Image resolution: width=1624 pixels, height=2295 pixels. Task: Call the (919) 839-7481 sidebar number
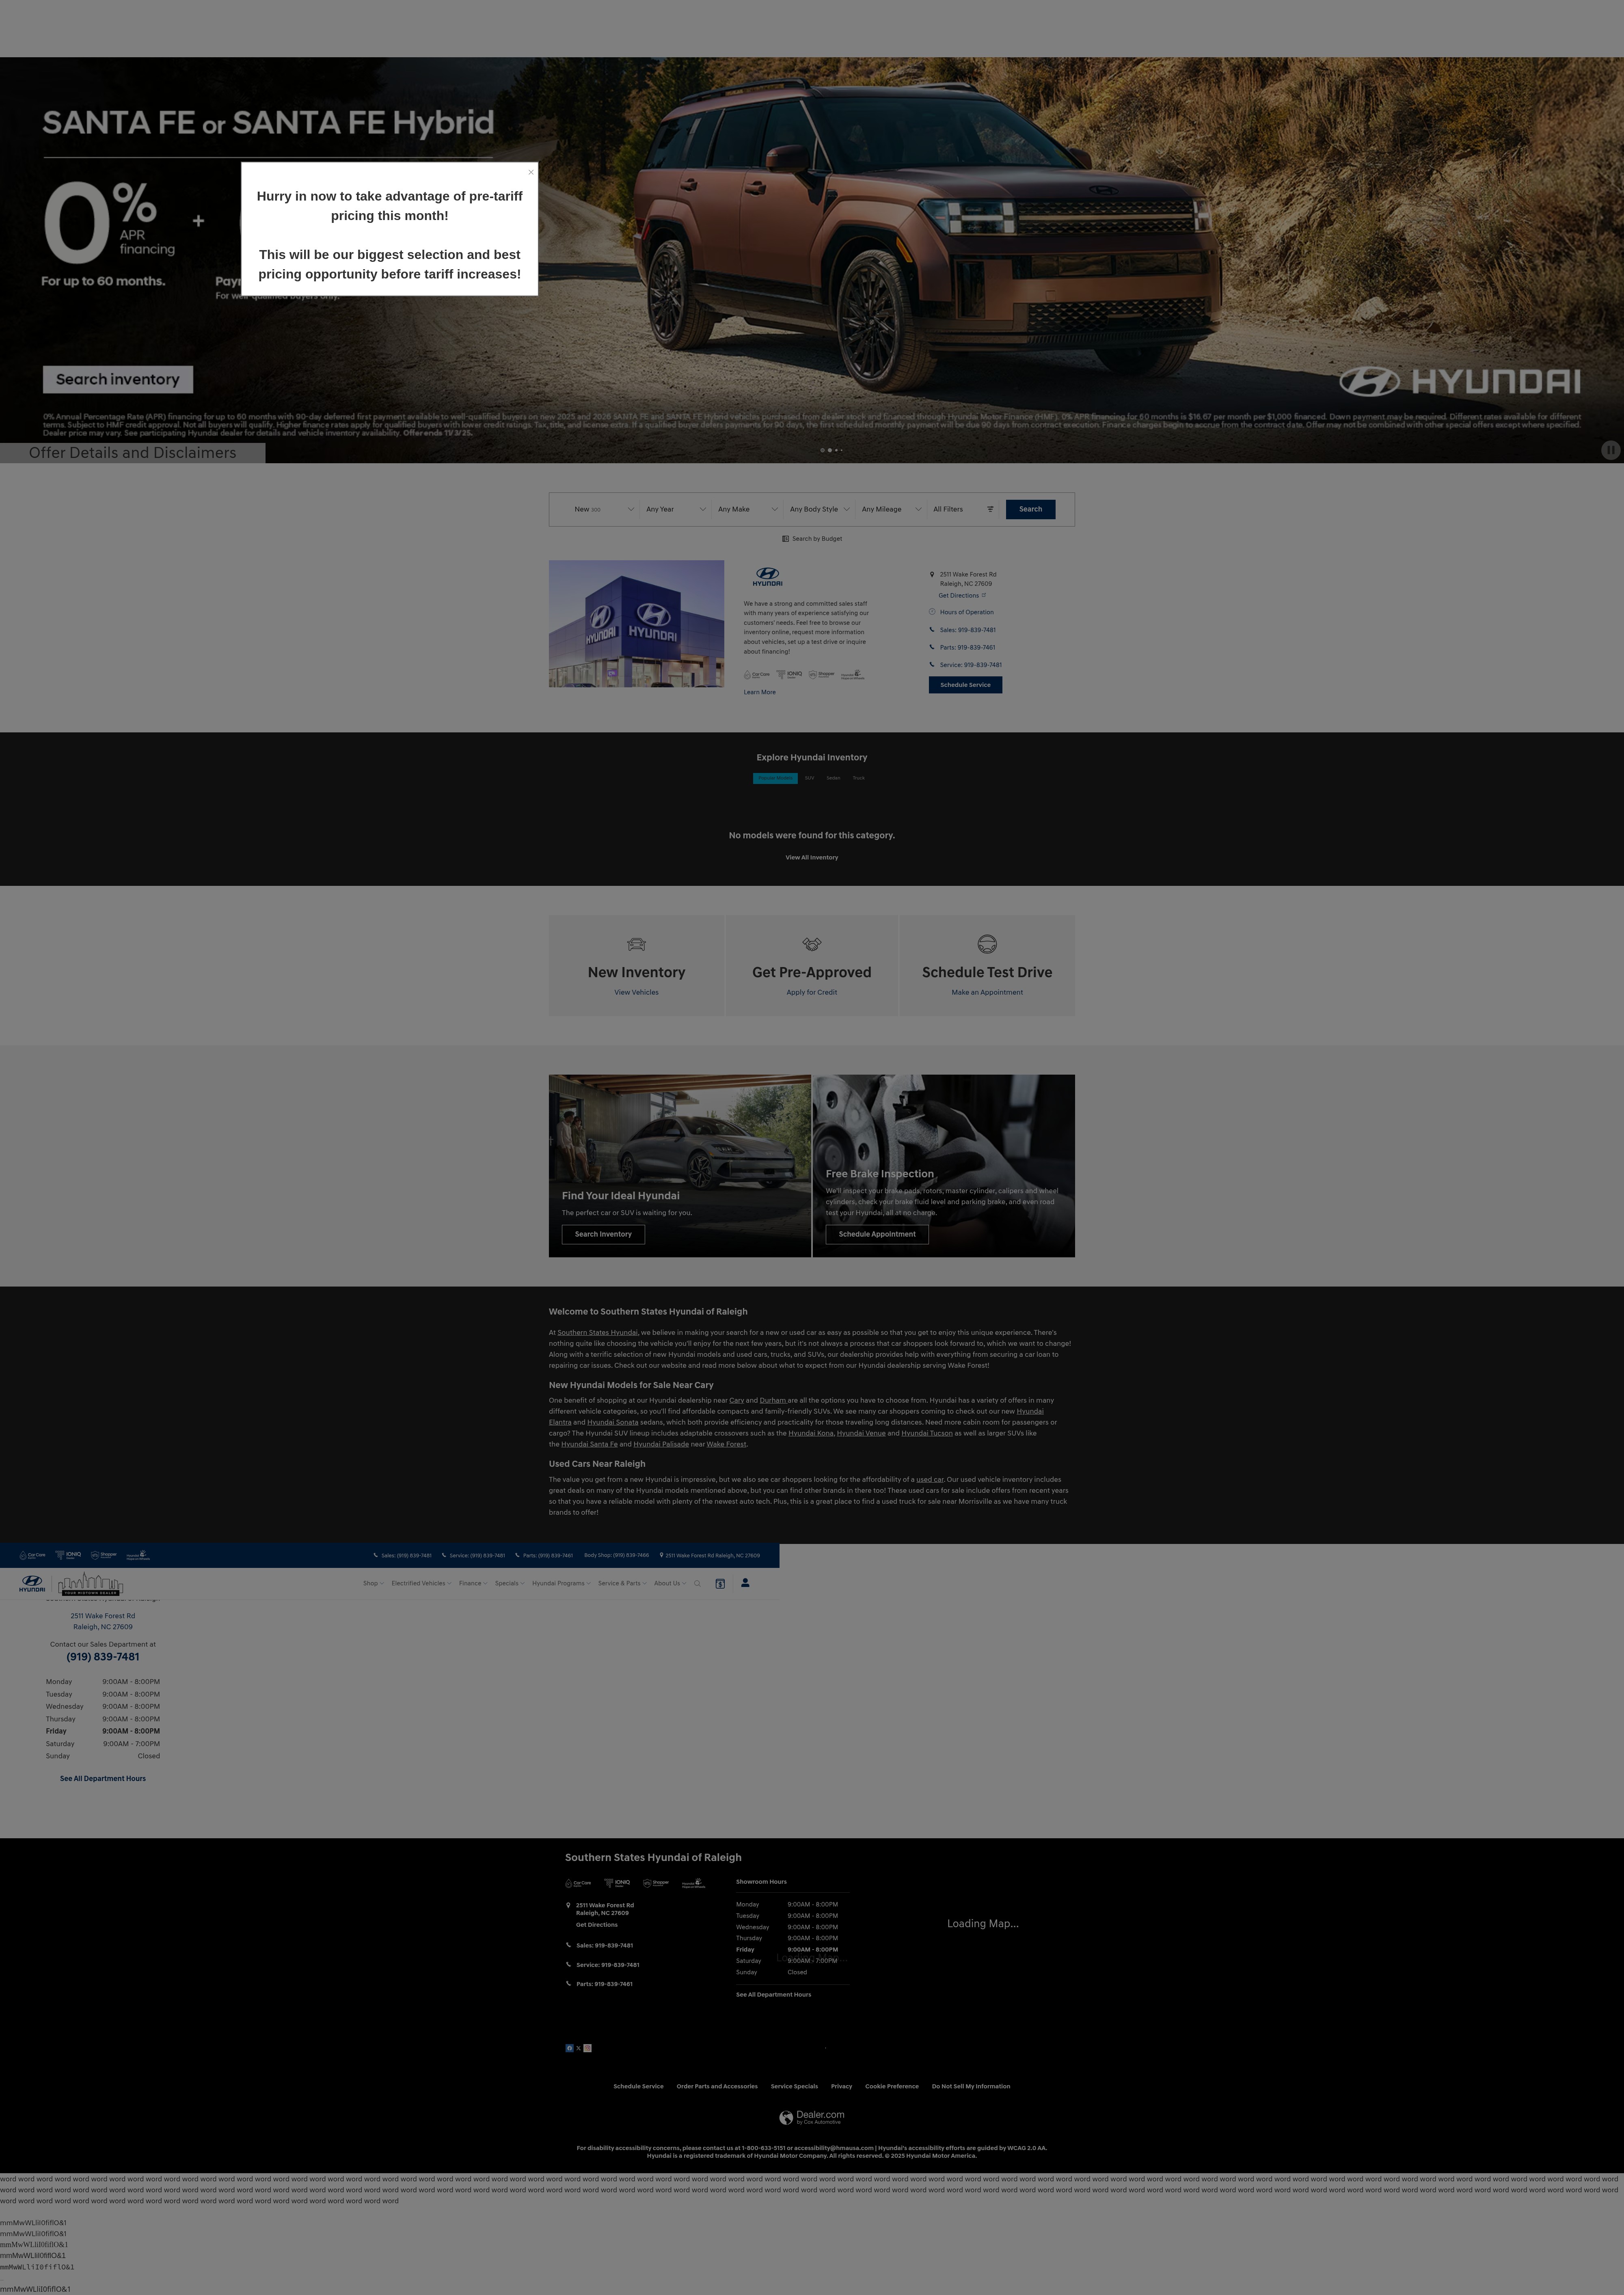[x=103, y=1657]
